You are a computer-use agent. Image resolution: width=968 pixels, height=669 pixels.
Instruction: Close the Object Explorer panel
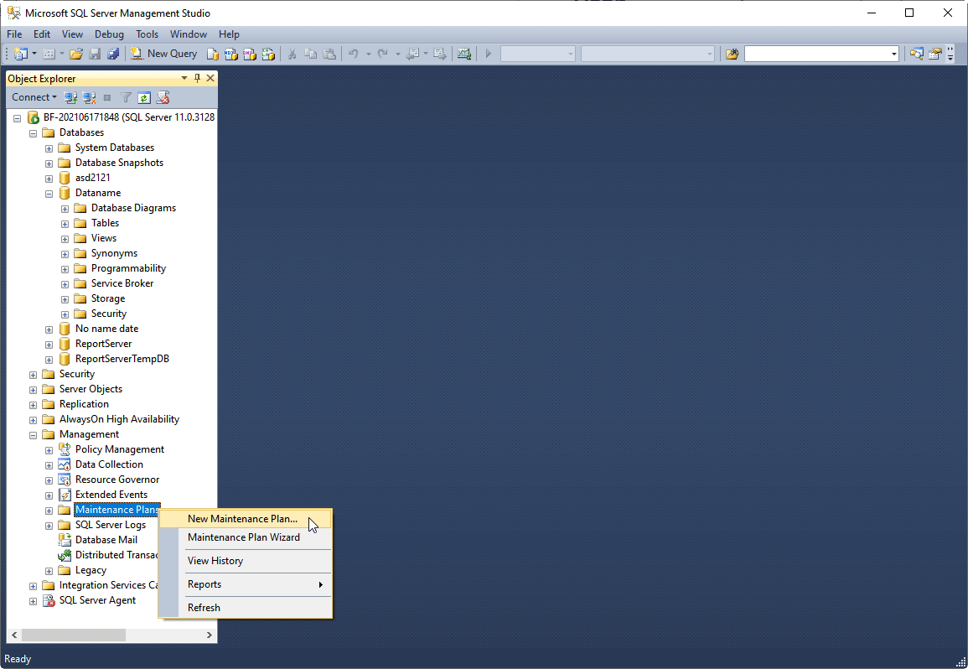[x=210, y=78]
